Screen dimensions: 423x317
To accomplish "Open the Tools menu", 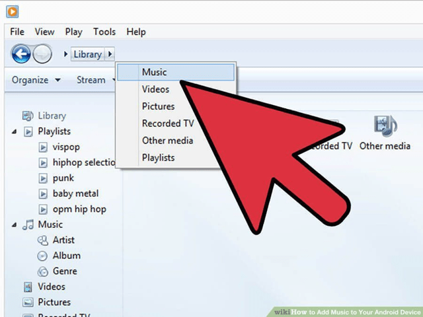I will (x=104, y=32).
